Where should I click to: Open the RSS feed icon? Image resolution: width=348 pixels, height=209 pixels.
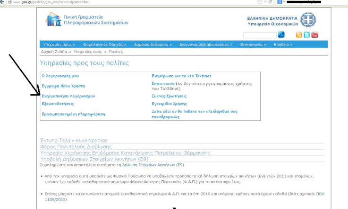[299, 35]
